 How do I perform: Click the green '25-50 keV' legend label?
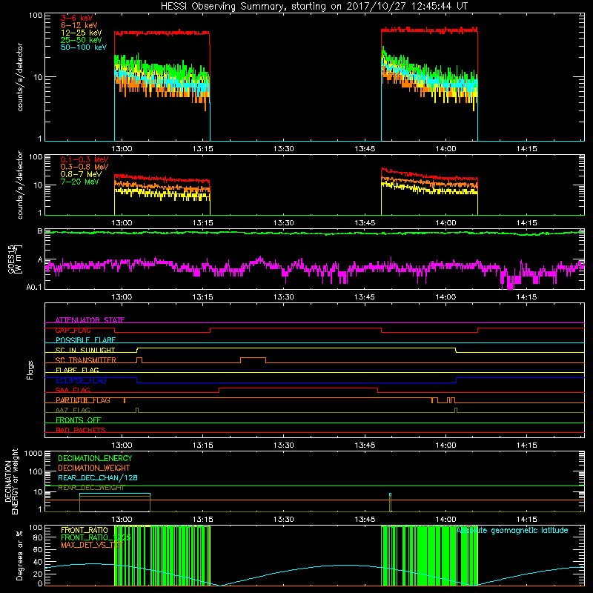coord(82,40)
